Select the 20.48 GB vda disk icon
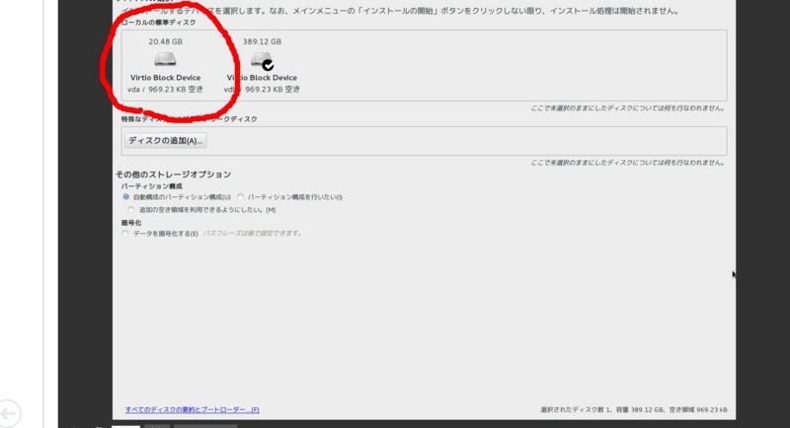The width and height of the screenshot is (790, 428). tap(165, 59)
